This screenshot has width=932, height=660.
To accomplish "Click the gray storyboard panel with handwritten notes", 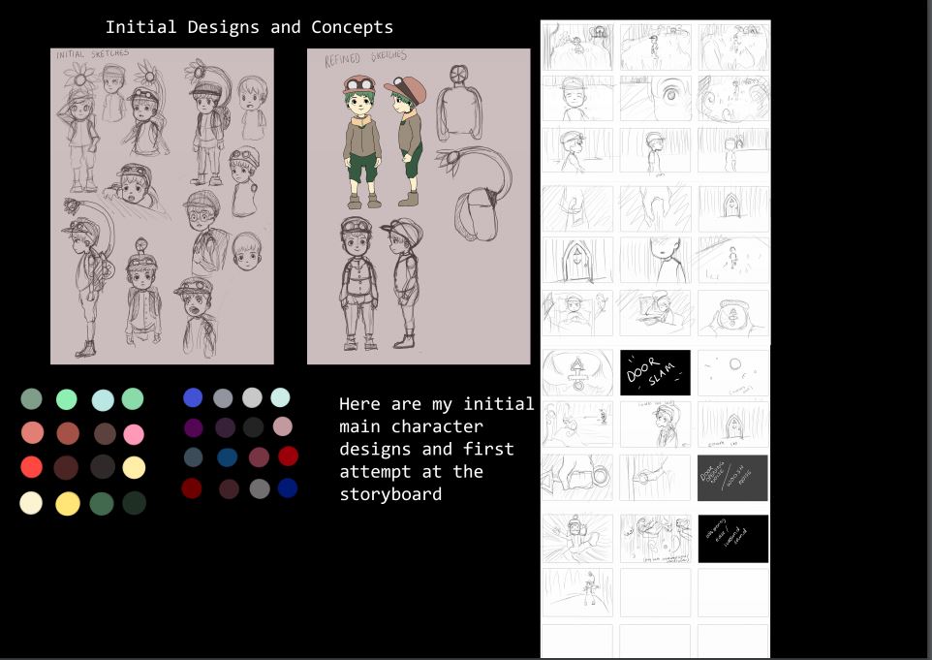I will (x=732, y=478).
